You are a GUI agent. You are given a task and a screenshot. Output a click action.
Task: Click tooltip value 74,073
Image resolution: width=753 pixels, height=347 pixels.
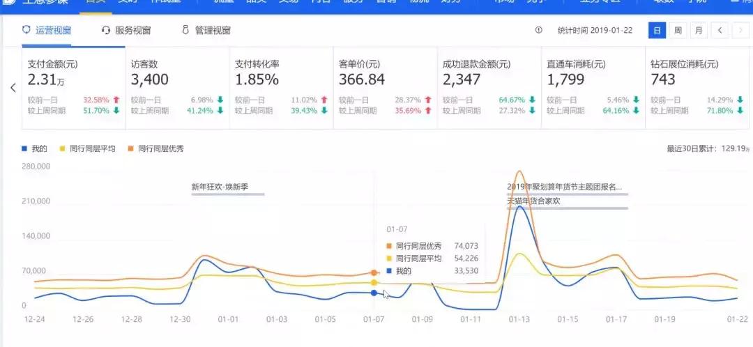[x=466, y=246]
